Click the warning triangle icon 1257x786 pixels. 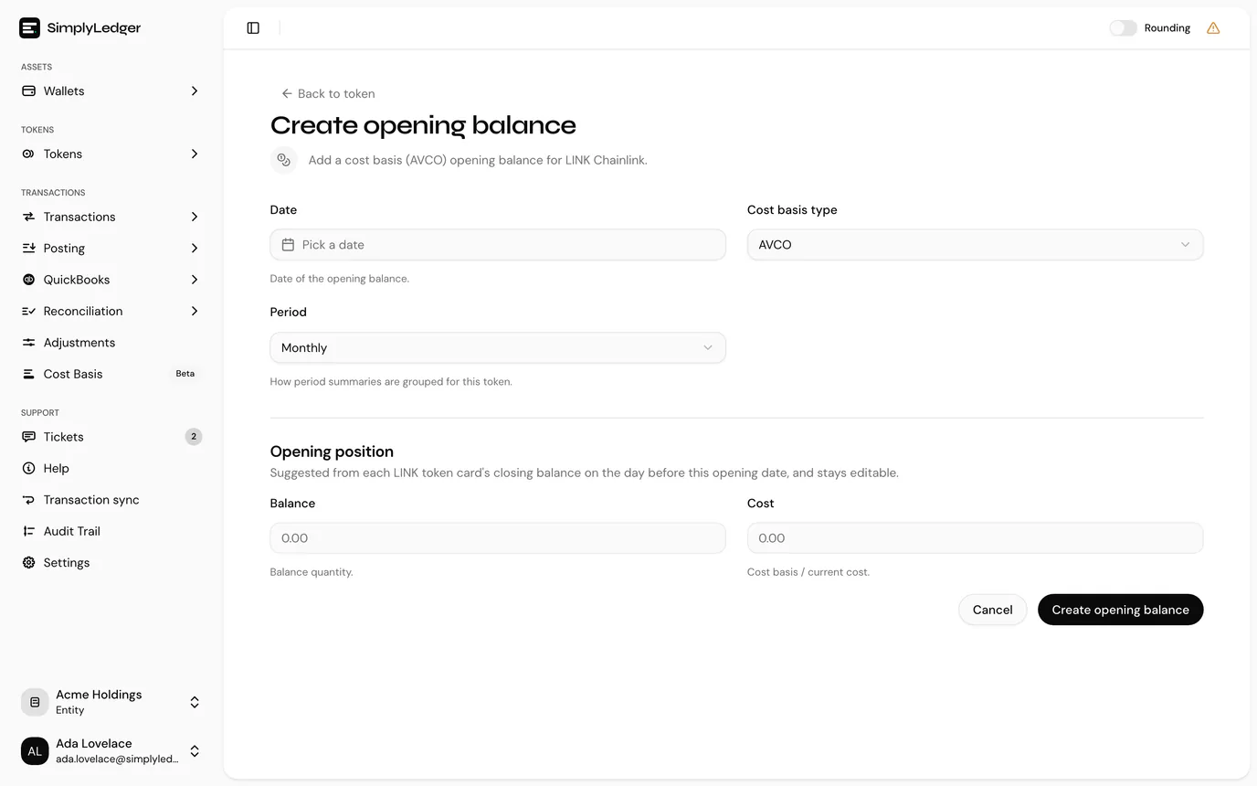coord(1213,28)
